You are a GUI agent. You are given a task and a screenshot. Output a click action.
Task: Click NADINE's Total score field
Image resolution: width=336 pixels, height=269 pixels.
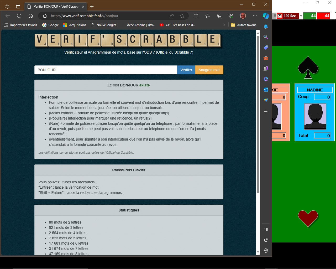322,136
